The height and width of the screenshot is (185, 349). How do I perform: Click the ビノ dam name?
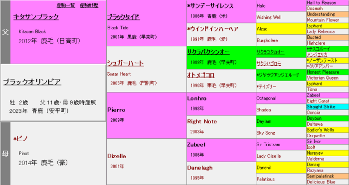(x=20, y=139)
